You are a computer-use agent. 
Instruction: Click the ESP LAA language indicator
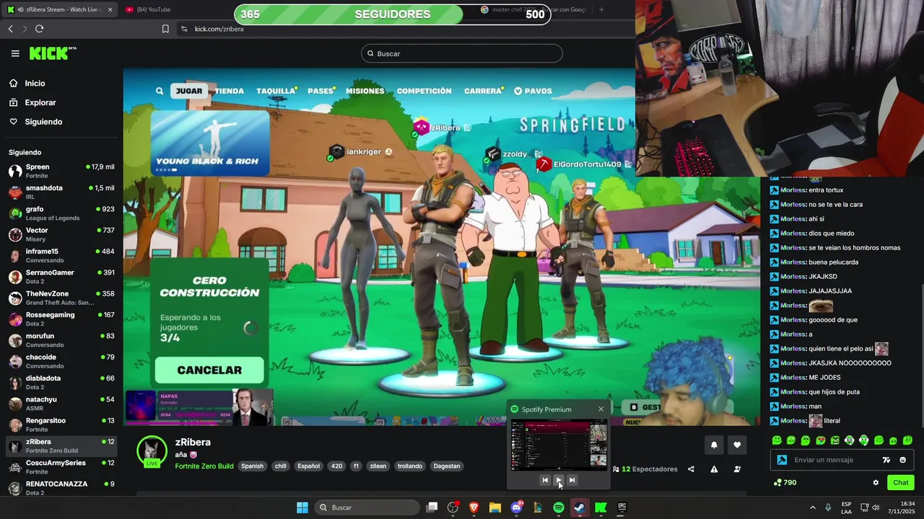coord(846,507)
